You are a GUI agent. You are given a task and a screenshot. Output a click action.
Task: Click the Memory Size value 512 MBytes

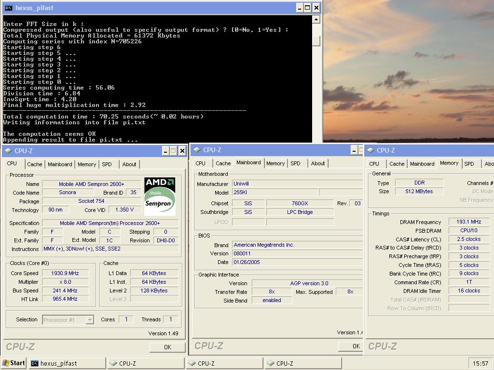[x=419, y=191]
